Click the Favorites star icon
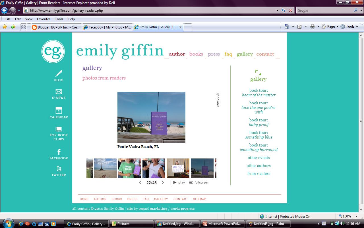The width and height of the screenshot is (364, 228). [5, 27]
